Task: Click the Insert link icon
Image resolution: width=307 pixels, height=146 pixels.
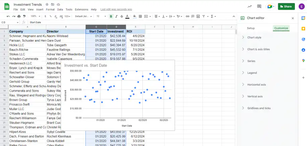Action: [187, 16]
